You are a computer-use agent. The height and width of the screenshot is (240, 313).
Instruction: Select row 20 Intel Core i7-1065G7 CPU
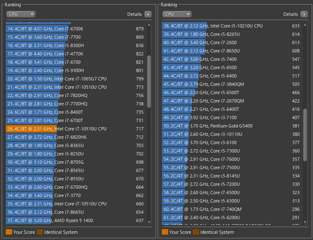coord(76,79)
